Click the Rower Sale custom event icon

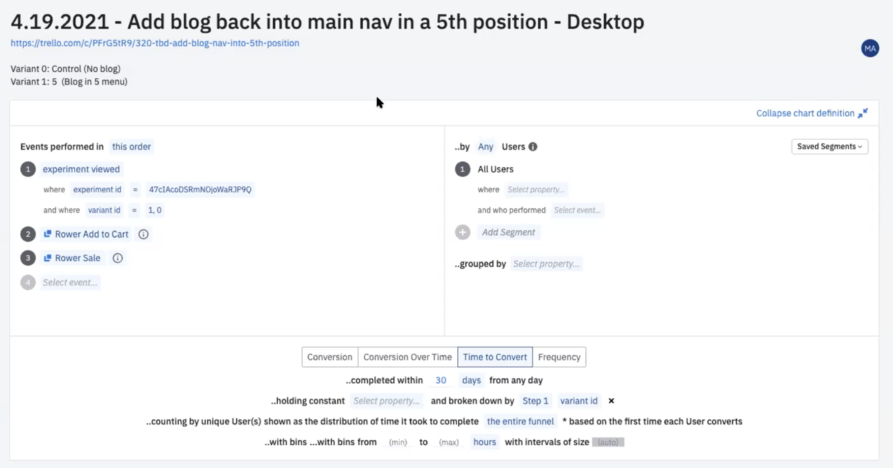pos(48,258)
